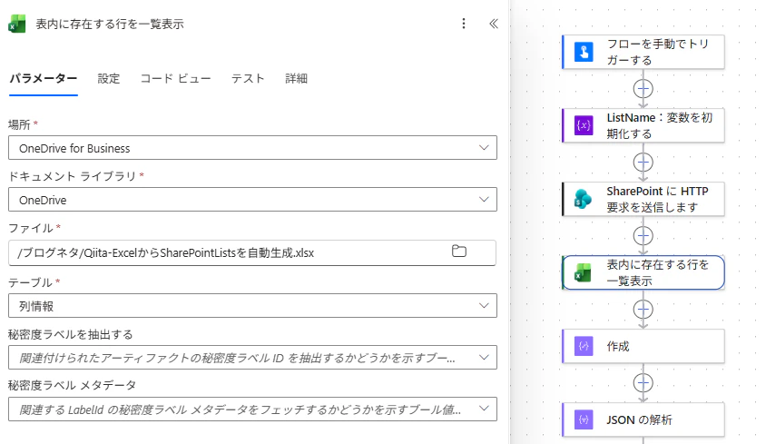Open file picker folder icon
Screen dimensions: 766x444
coord(458,252)
